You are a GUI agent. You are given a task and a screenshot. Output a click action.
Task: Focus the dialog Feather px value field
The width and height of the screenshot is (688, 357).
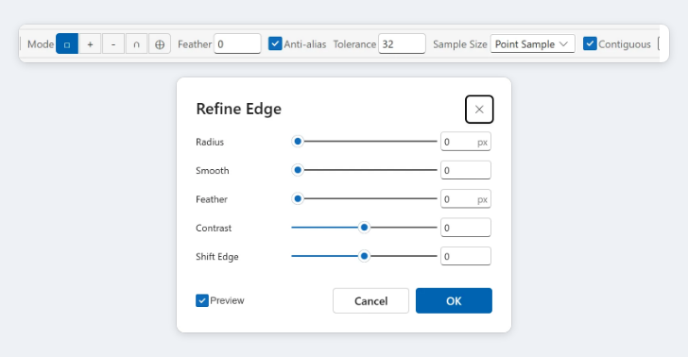(x=466, y=199)
